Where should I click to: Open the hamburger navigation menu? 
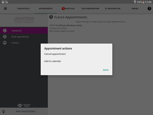coord(5,9)
